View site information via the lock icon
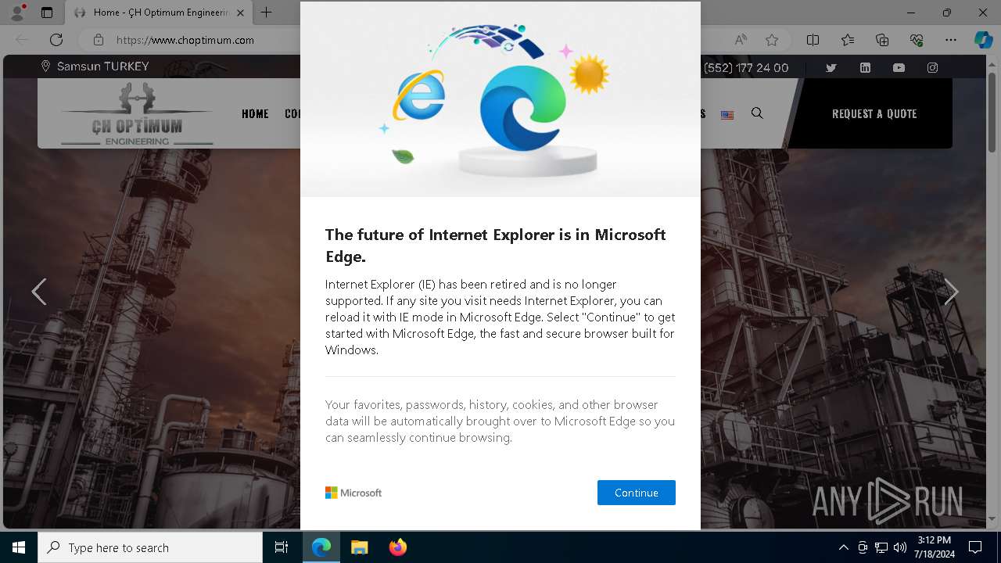Screen dimensions: 1001x563 98,40
